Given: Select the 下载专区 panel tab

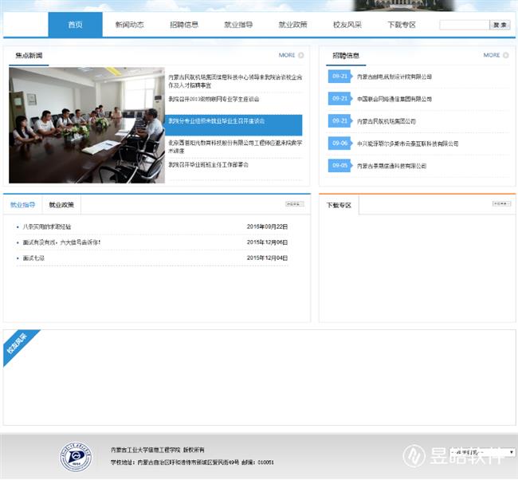Looking at the screenshot, I should tap(339, 206).
